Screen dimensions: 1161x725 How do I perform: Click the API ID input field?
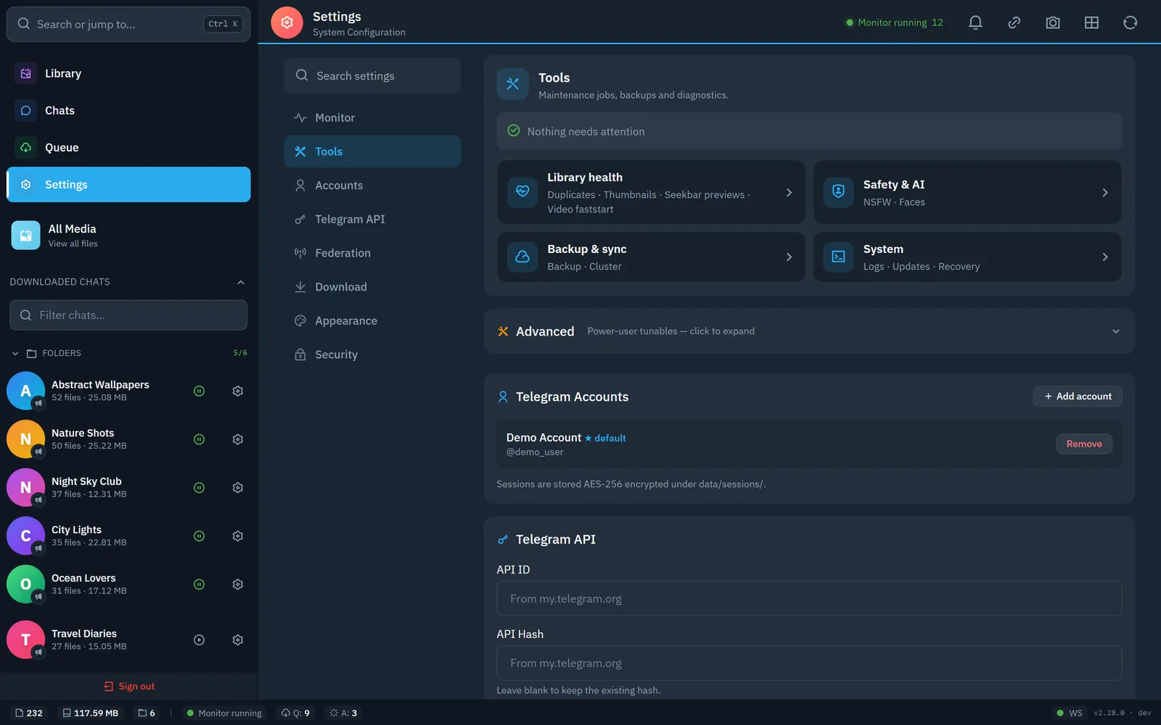pyautogui.click(x=809, y=599)
